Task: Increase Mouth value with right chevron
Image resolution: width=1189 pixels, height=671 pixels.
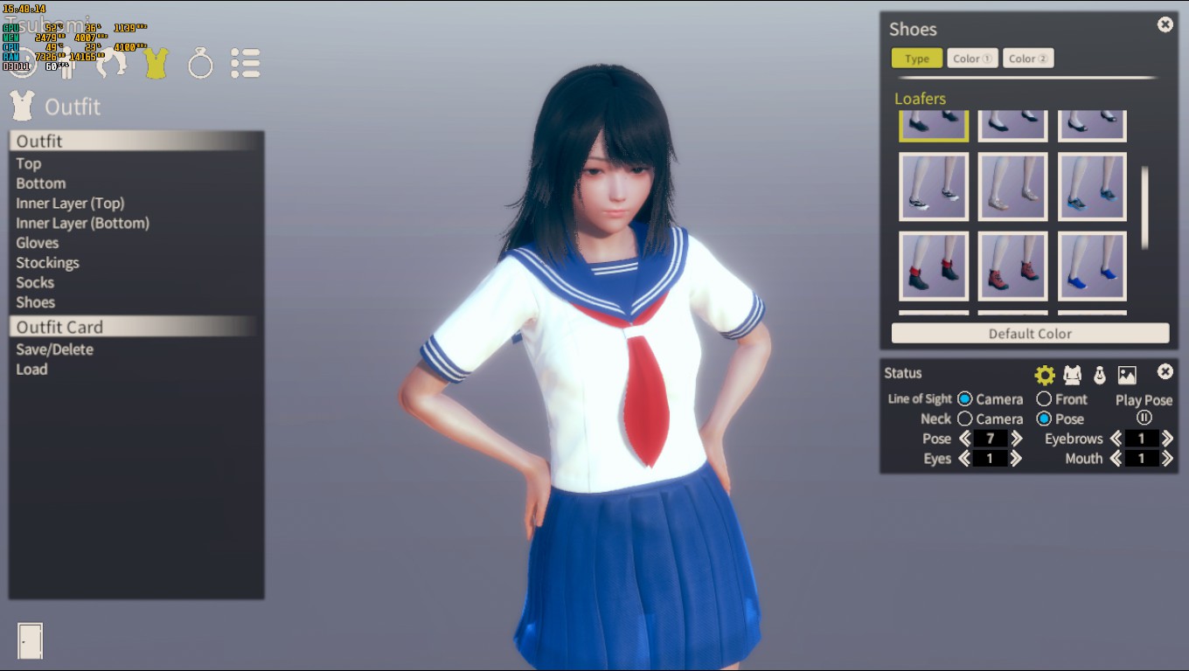Action: click(x=1167, y=458)
